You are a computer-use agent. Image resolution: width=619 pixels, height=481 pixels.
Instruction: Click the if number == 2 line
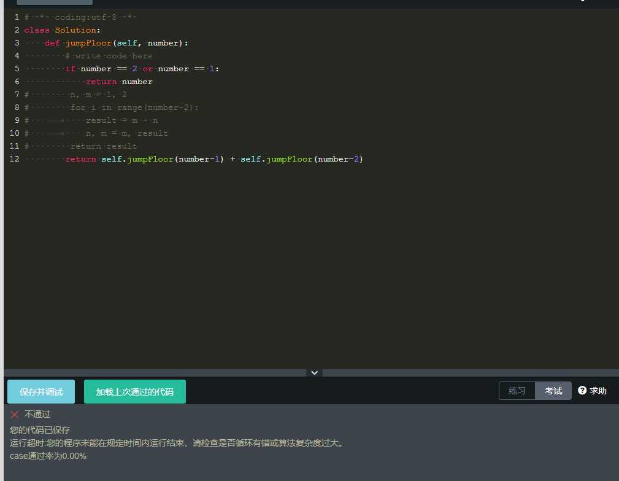[x=142, y=69]
